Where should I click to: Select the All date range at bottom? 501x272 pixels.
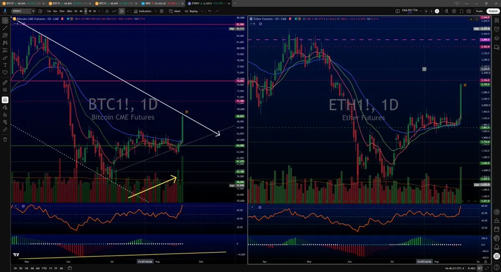[61, 268]
